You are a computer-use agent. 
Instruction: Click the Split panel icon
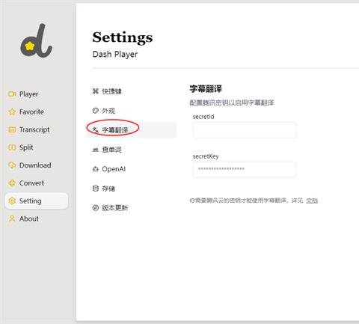pos(12,147)
